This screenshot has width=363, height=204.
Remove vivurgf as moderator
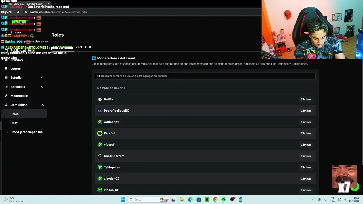click(x=306, y=145)
